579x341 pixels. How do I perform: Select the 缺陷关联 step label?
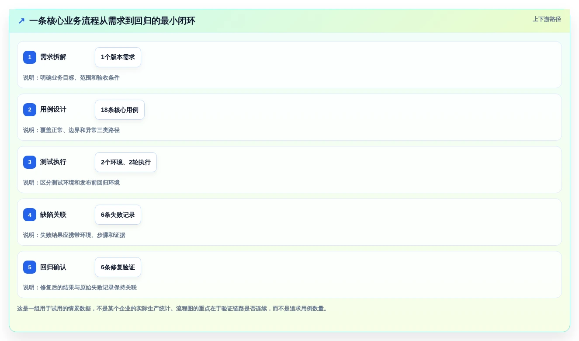53,215
